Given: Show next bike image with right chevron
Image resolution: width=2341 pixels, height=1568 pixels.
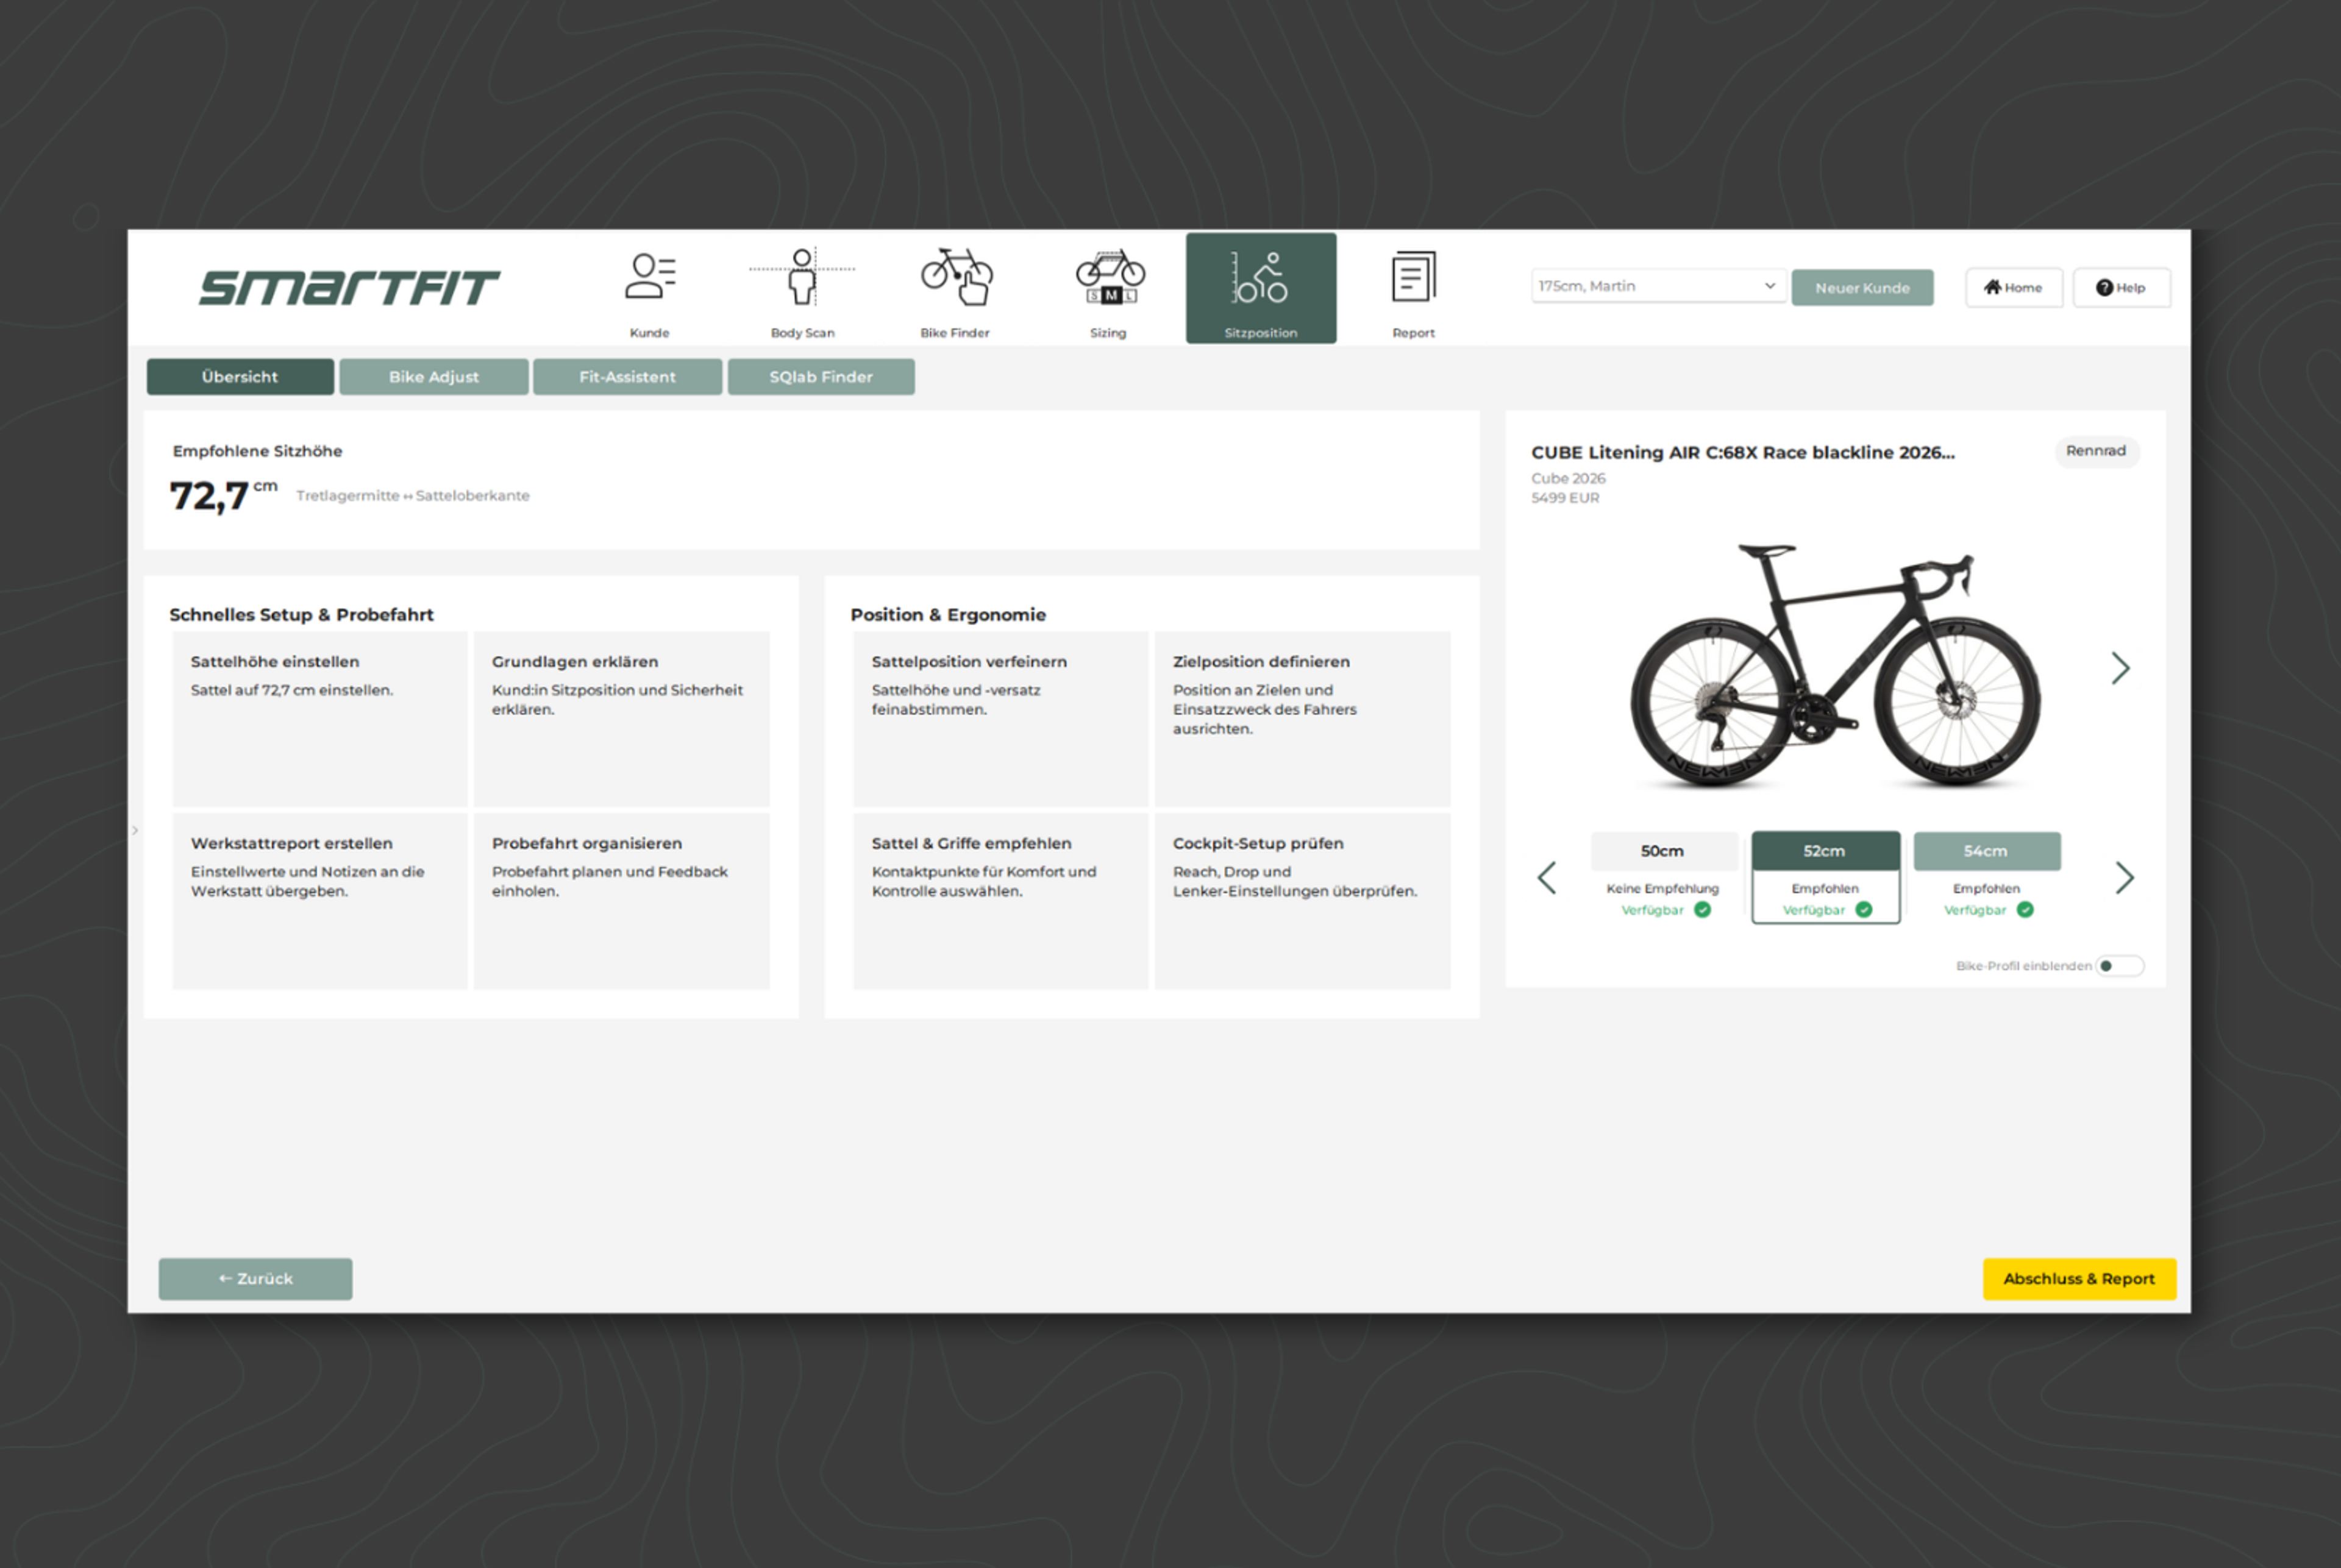Looking at the screenshot, I should click(2120, 668).
